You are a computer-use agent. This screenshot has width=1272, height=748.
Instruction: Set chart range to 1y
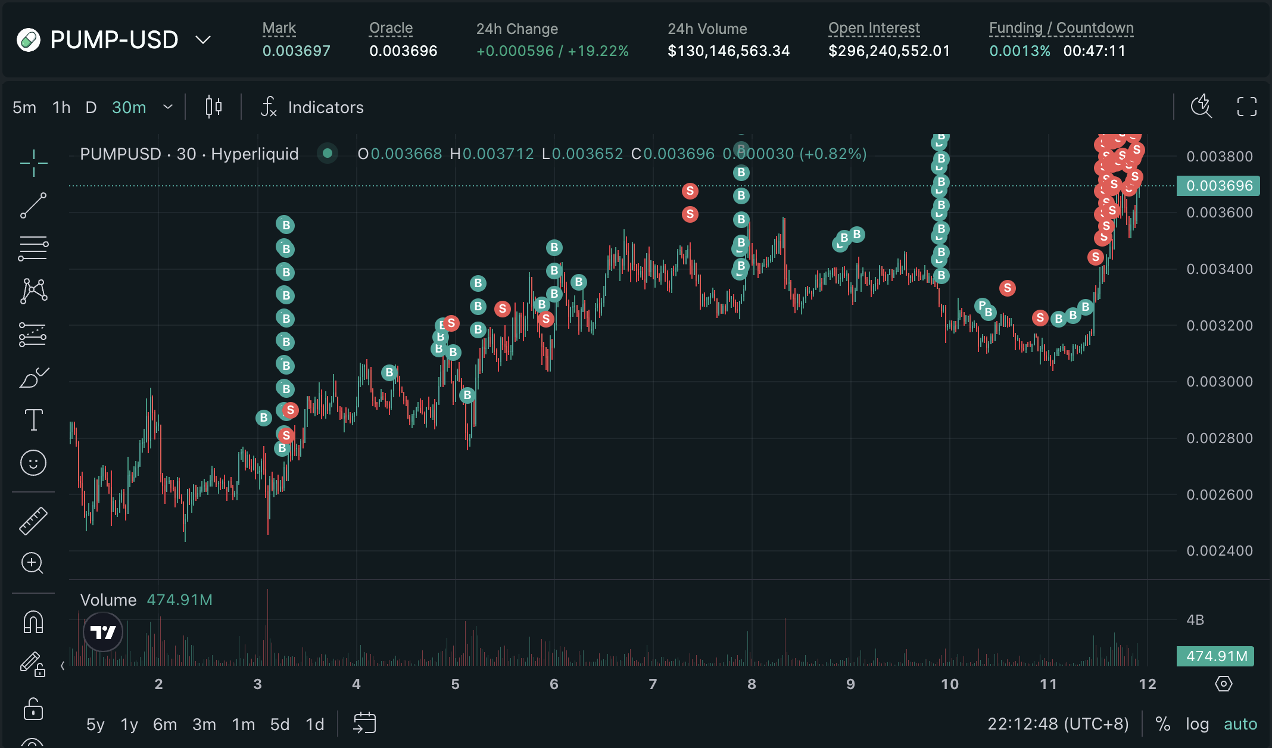coord(129,724)
